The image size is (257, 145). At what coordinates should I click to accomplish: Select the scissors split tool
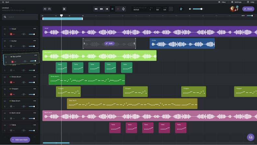tap(64, 9)
